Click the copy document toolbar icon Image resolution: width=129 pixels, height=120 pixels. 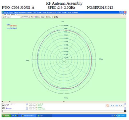click(x=54, y=17)
